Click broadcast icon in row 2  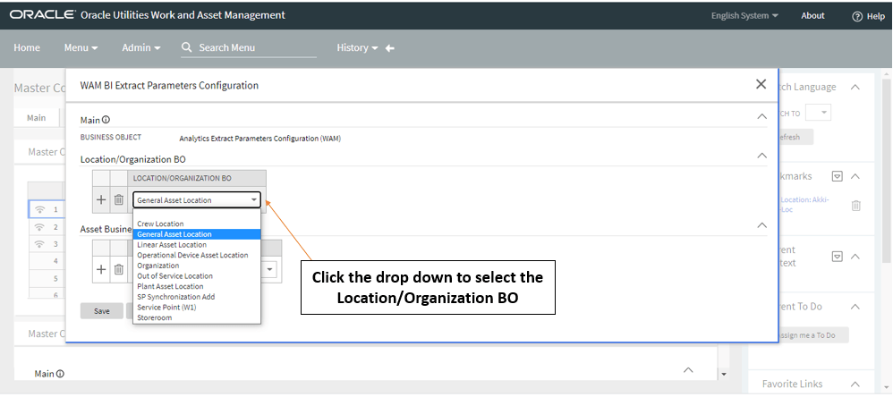coord(39,227)
